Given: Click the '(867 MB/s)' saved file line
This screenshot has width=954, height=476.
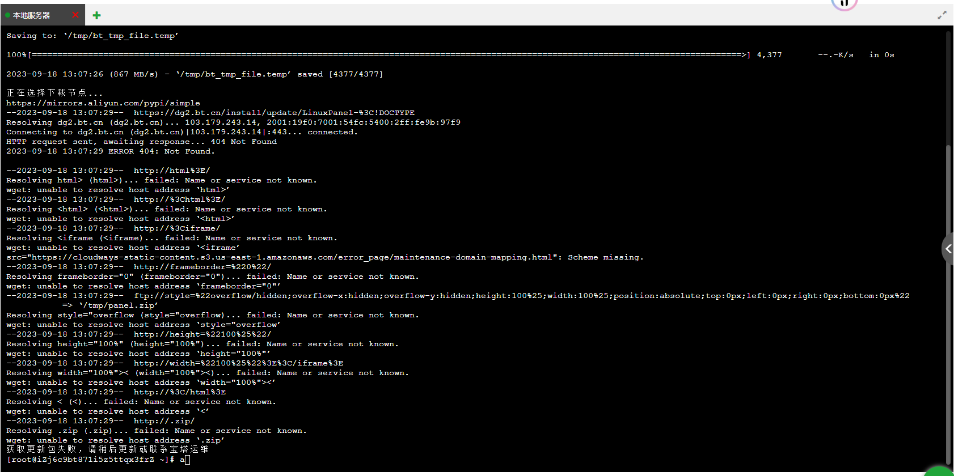Looking at the screenshot, I should [195, 74].
